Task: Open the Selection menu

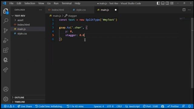Action: click(30, 3)
